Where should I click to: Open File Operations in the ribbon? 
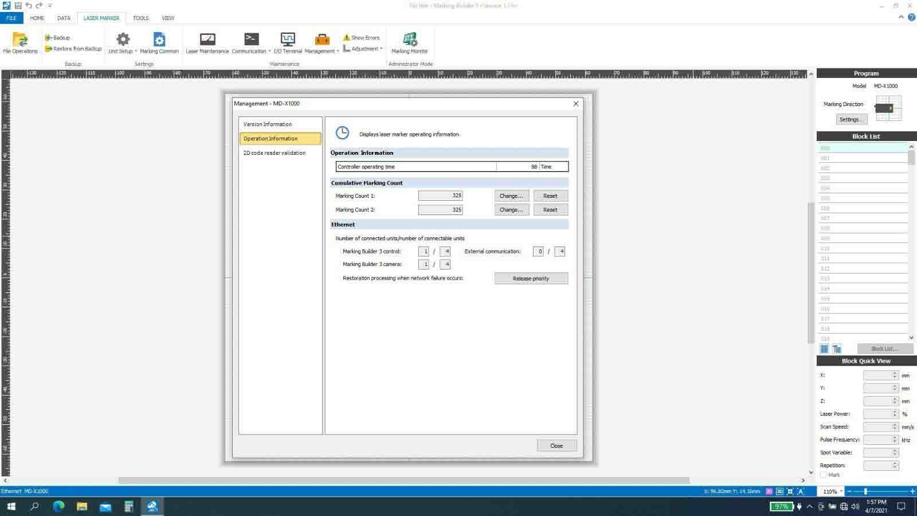pos(20,43)
